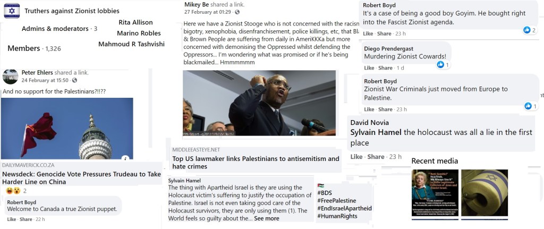Click the group avatar with the star flag
Image resolution: width=544 pixels, height=229 pixels.
(12, 11)
